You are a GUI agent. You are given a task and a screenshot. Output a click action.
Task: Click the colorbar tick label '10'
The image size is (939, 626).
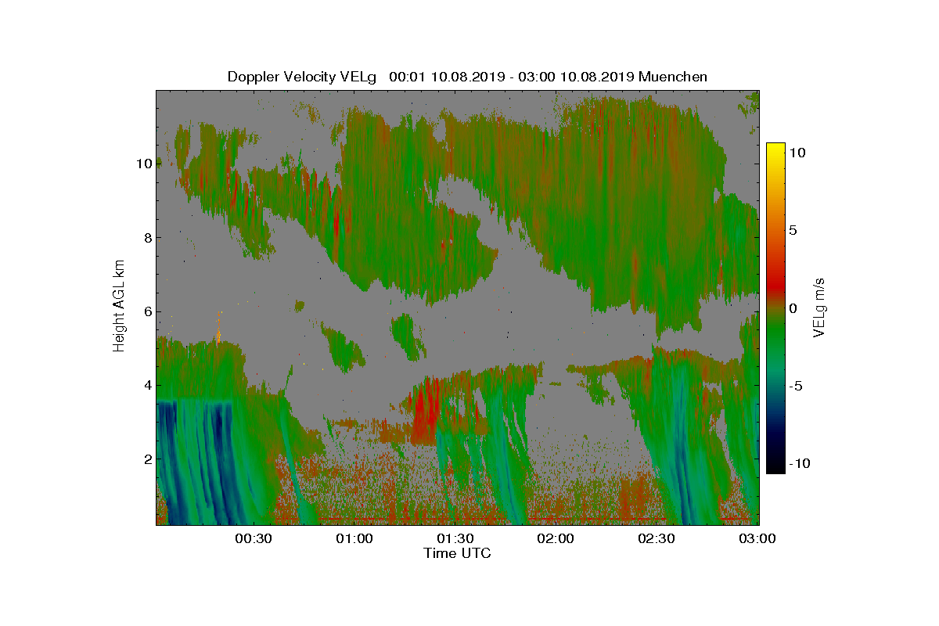797,153
